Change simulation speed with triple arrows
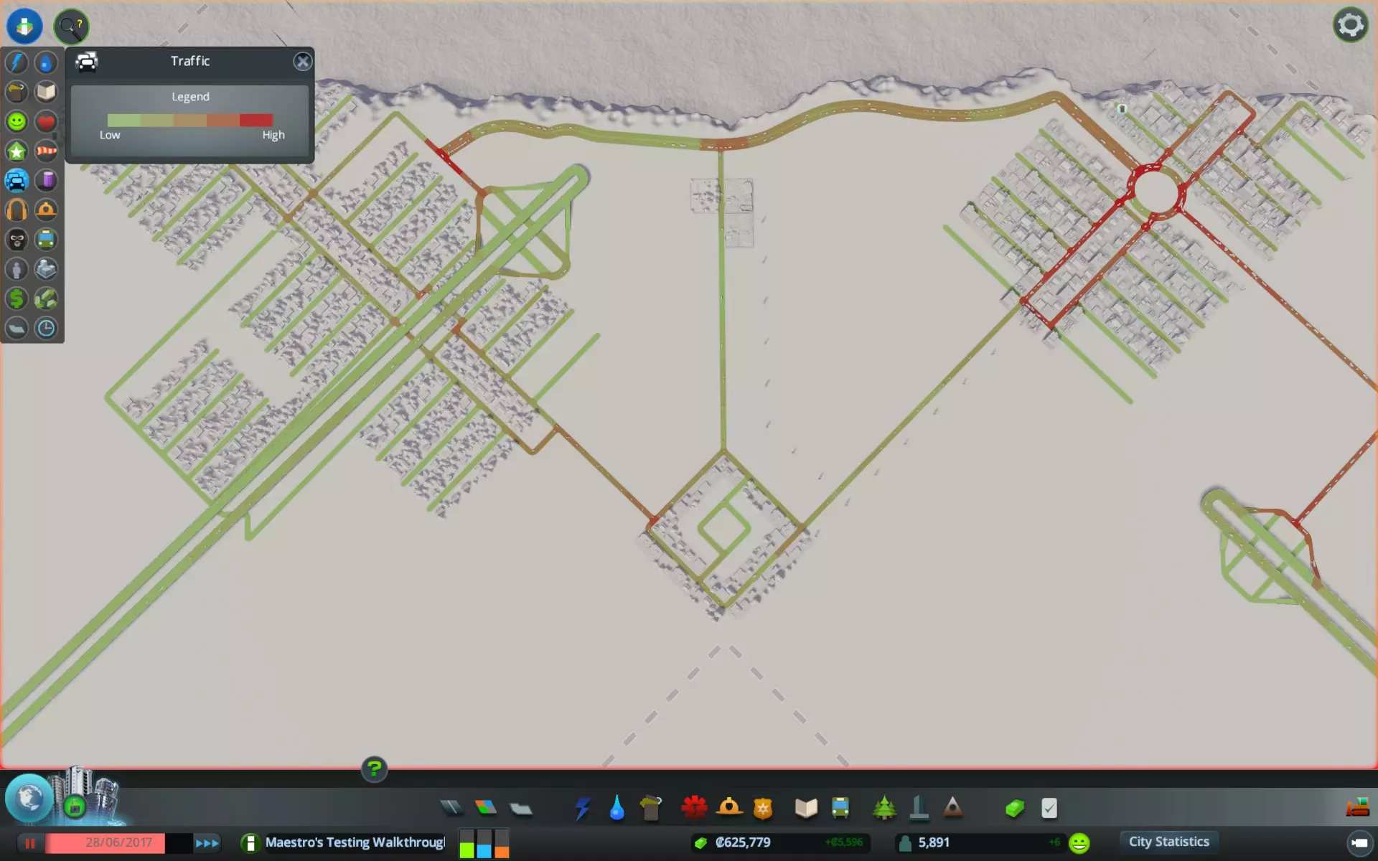 (207, 843)
